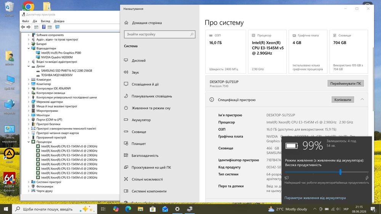Open the Google Chrome desktop icon
This screenshot has width=381, height=214.
[x=28, y=6]
